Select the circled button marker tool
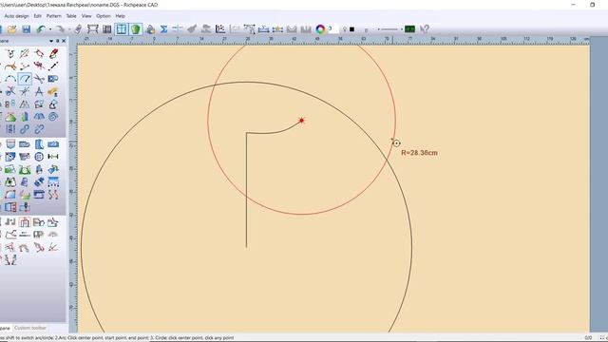This screenshot has height=342, width=608. 39,156
